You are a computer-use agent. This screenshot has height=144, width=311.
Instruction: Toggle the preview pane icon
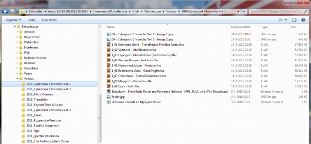point(294,20)
